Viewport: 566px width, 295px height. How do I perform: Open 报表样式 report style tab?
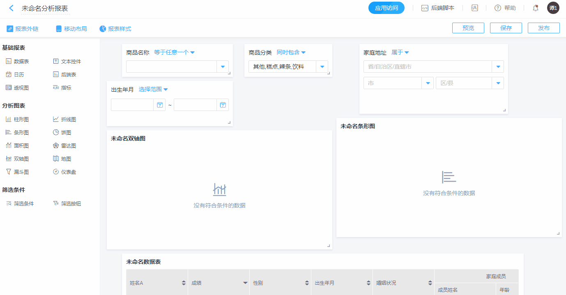point(115,29)
